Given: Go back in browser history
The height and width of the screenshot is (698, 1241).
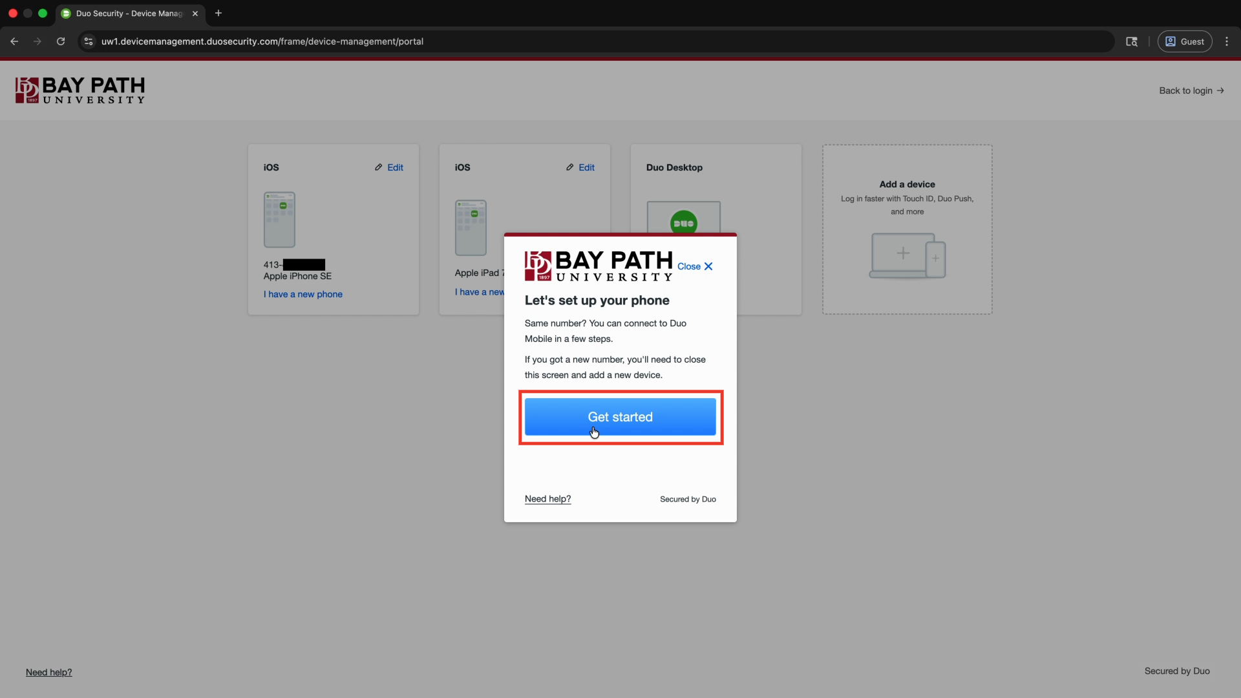Looking at the screenshot, I should click(x=14, y=41).
